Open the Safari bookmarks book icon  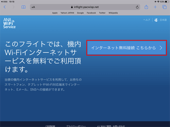(23, 7)
